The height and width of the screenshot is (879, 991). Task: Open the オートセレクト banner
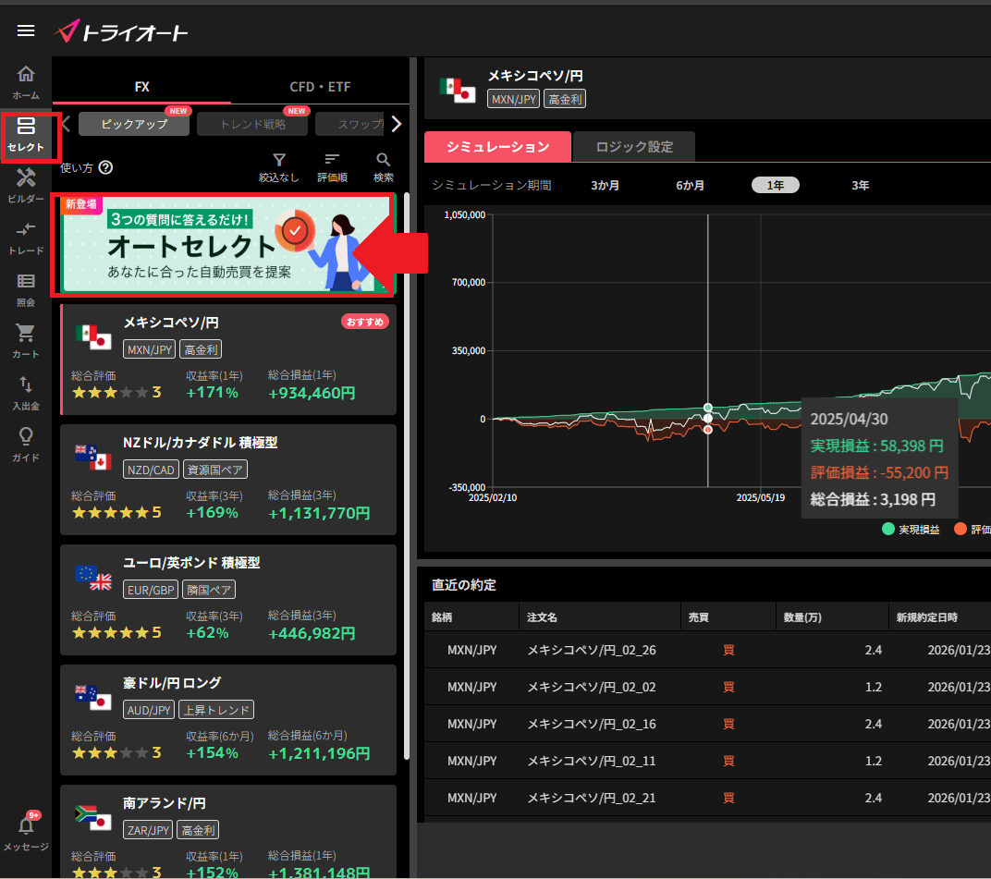click(x=226, y=245)
